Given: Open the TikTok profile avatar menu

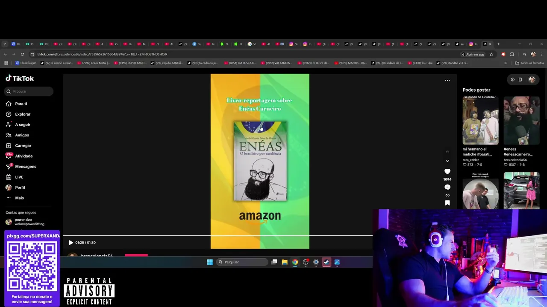Looking at the screenshot, I should (x=532, y=79).
